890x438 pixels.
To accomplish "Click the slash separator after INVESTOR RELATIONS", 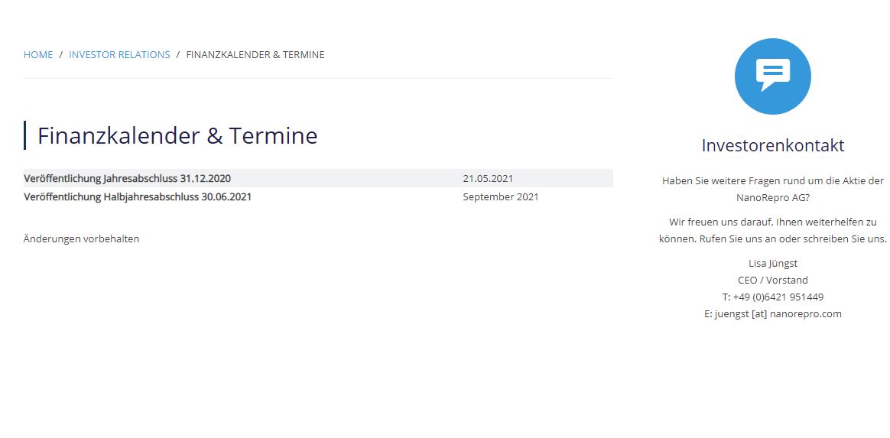I will (178, 55).
